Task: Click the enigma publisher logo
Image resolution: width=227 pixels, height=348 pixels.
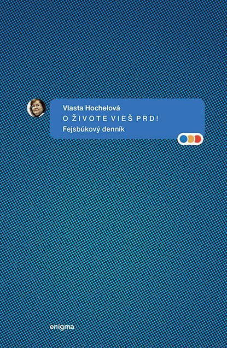Action: 62,327
